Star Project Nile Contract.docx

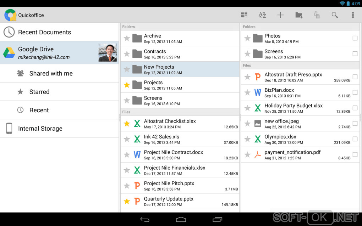coord(127,154)
